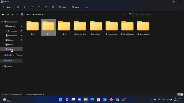184x103 pixels.
Task: Go forward with the right arrow
Action: pyautogui.click(x=8, y=15)
